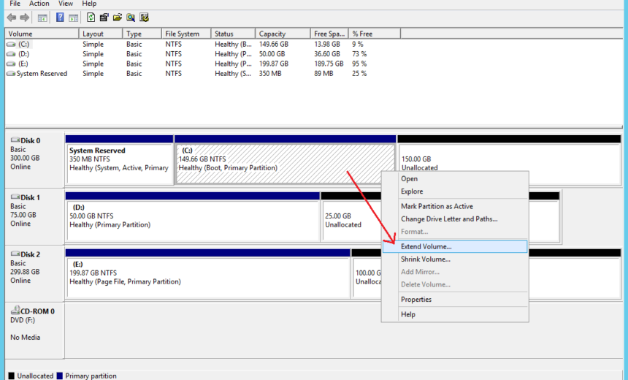This screenshot has height=380, width=628.
Task: Click the Refresh toolbar icon
Action: [x=91, y=17]
